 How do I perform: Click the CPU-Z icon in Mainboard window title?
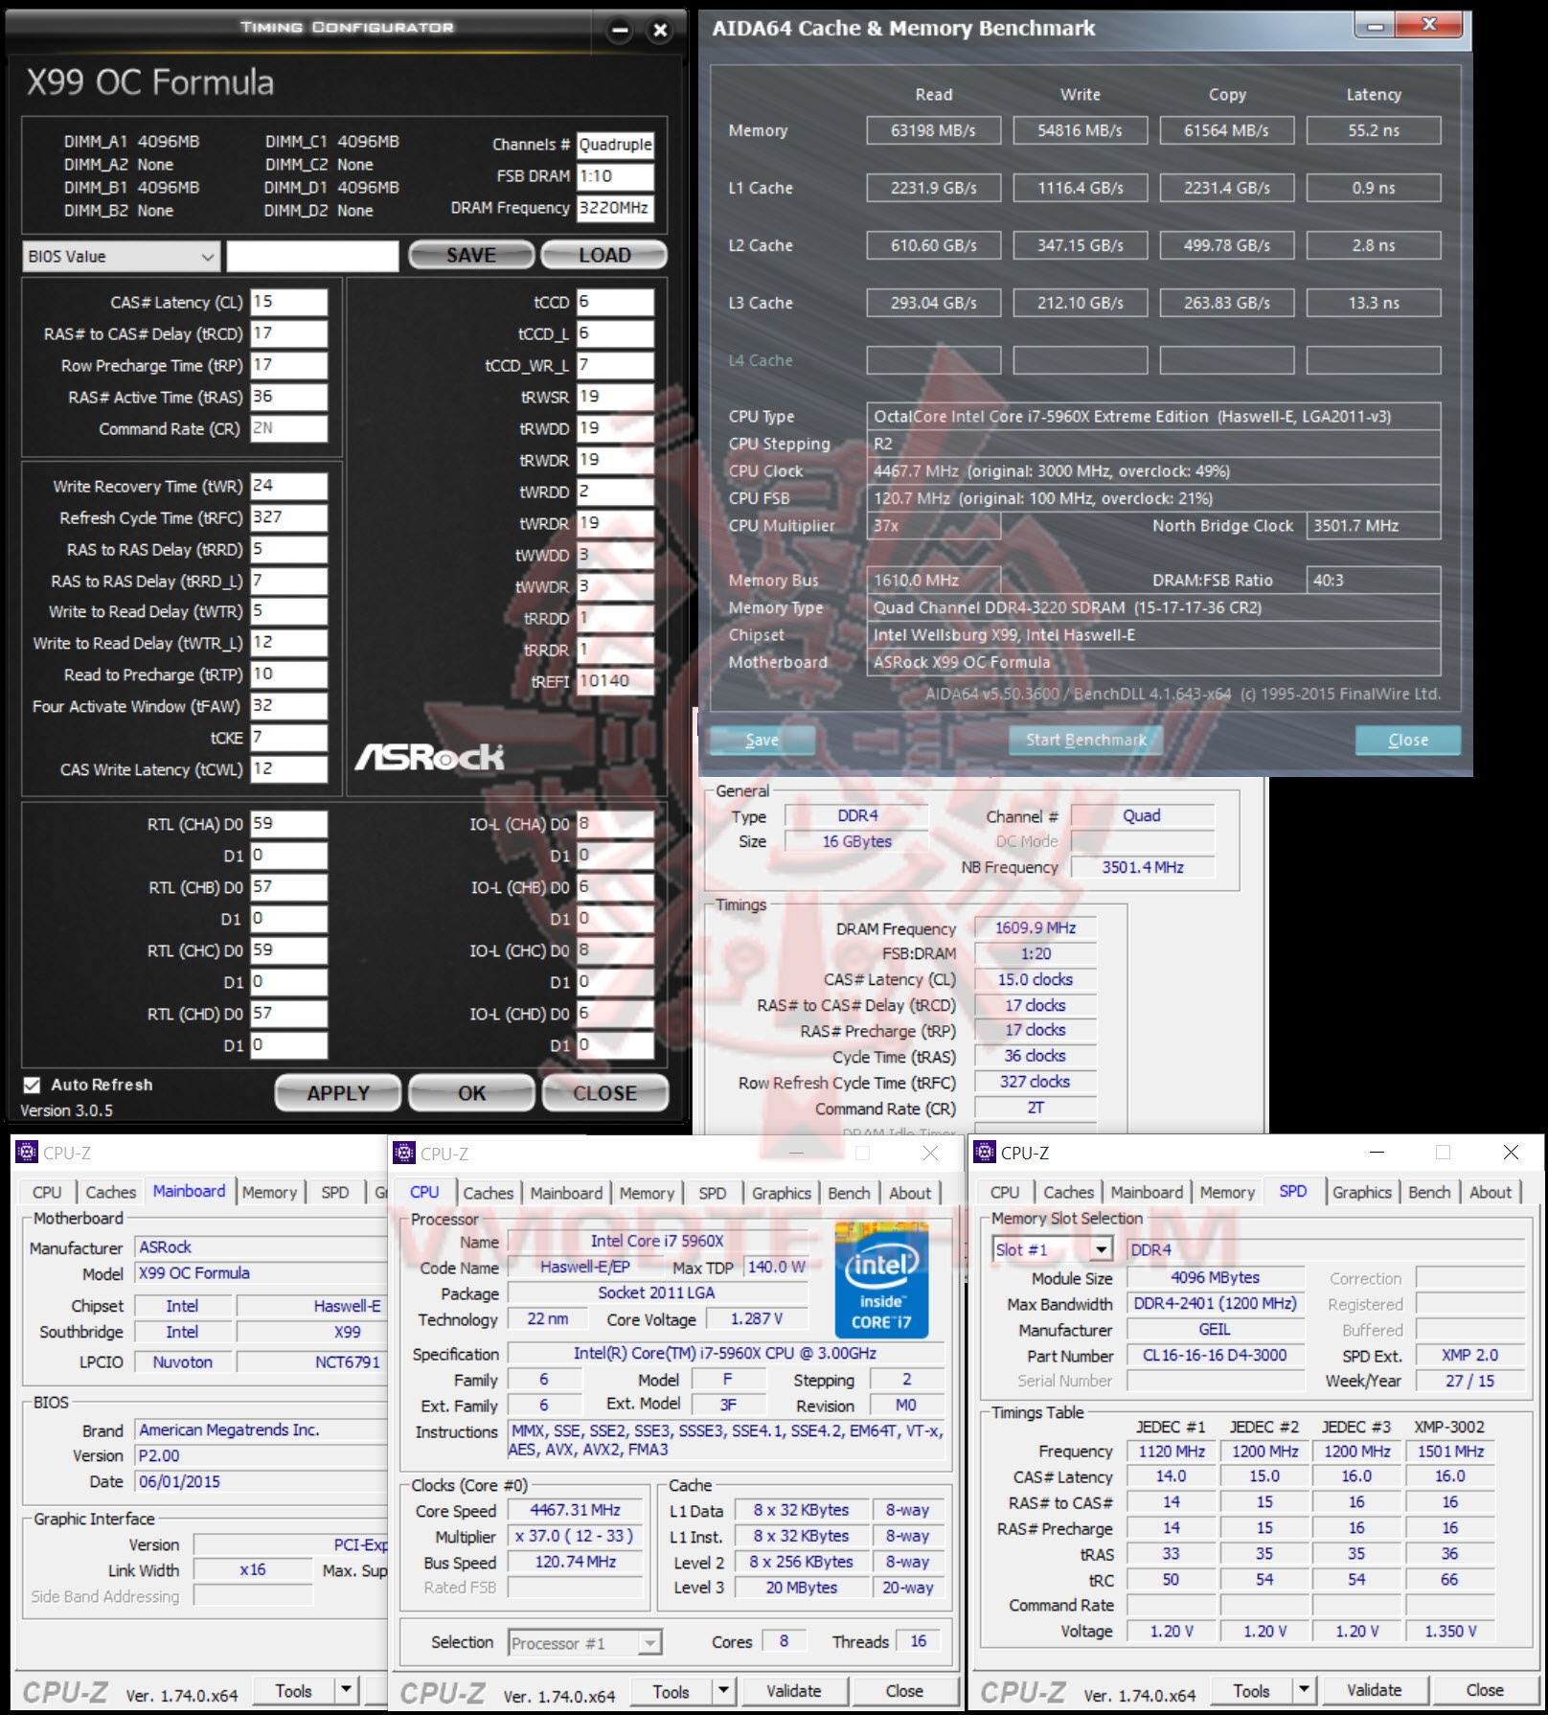27,1153
